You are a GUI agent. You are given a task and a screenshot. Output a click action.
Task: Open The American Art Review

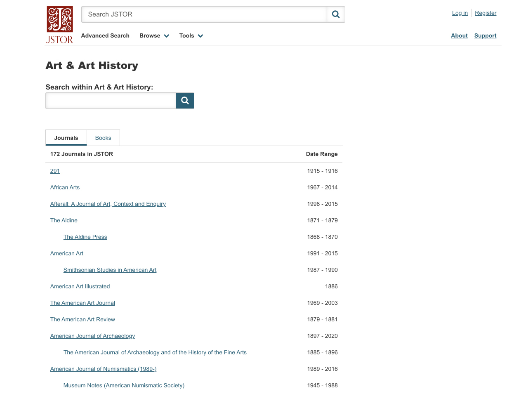82,319
